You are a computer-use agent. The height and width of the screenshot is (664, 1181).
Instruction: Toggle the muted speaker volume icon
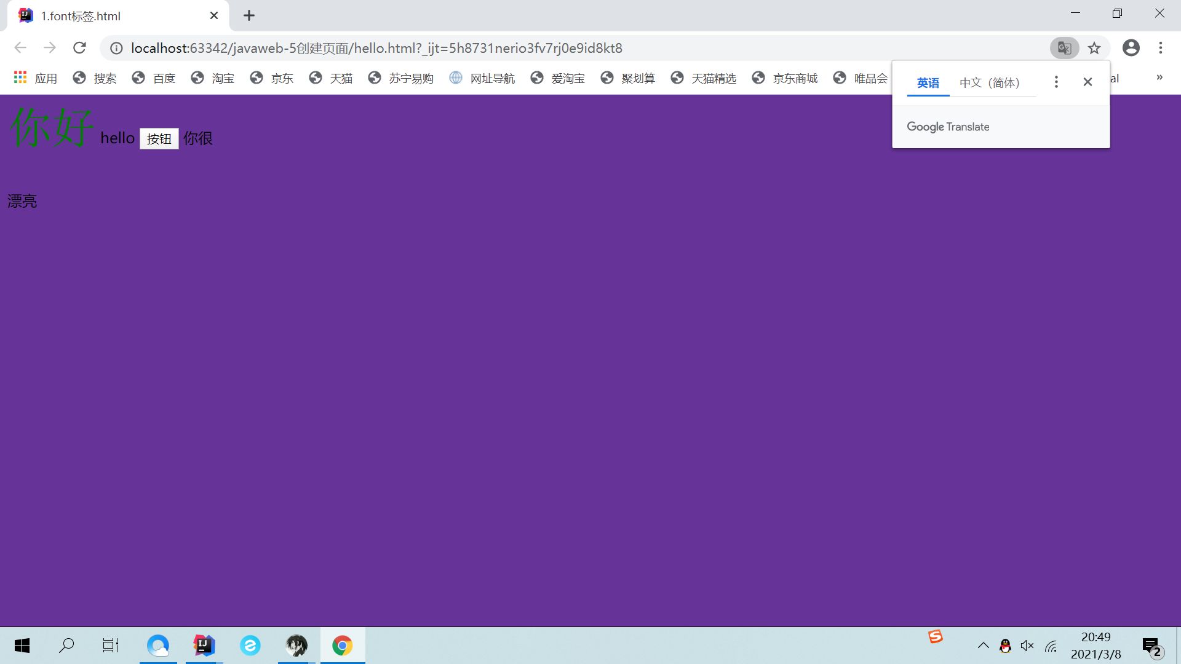pyautogui.click(x=1027, y=646)
